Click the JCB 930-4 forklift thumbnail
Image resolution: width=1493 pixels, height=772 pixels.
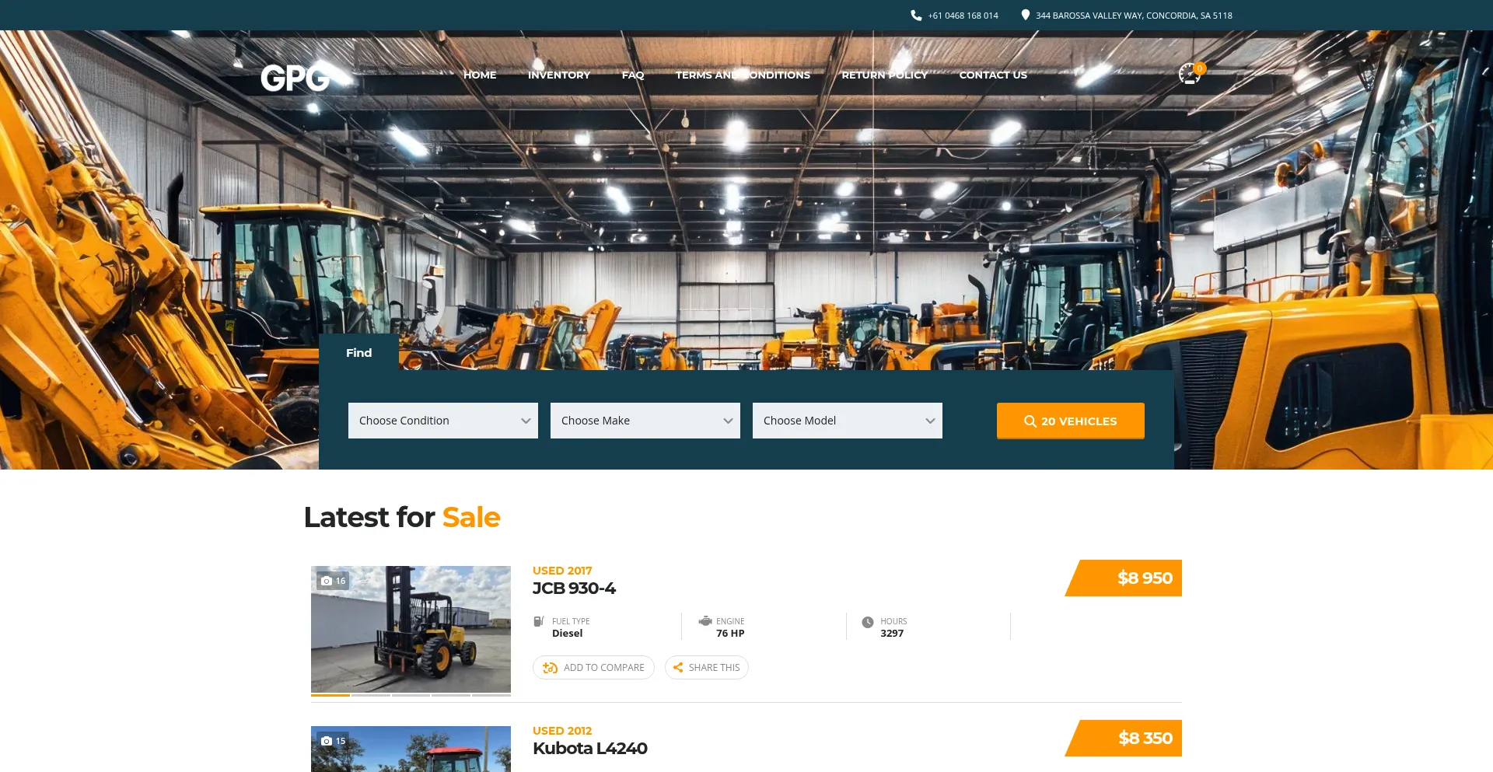tap(411, 629)
